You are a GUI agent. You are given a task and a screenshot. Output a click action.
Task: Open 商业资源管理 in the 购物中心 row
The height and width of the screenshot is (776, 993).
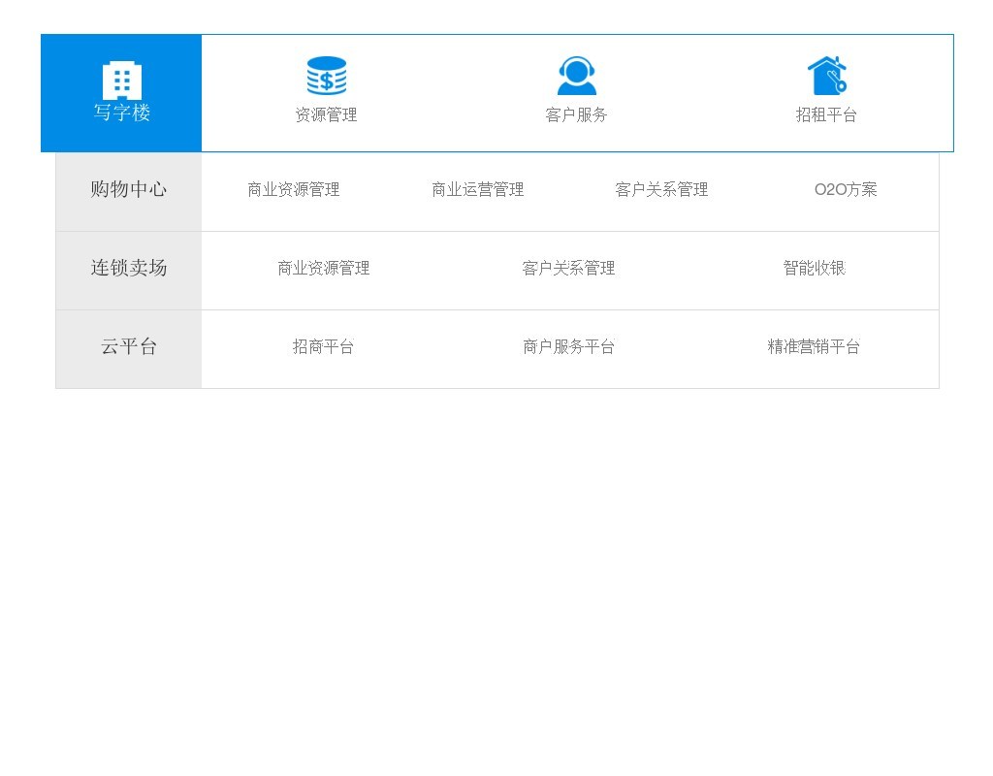(x=293, y=189)
